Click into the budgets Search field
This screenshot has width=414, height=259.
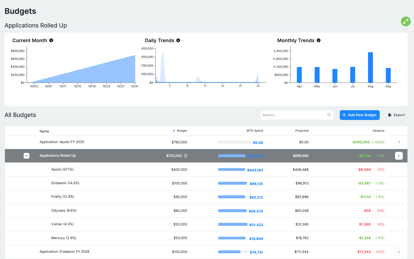coord(294,115)
